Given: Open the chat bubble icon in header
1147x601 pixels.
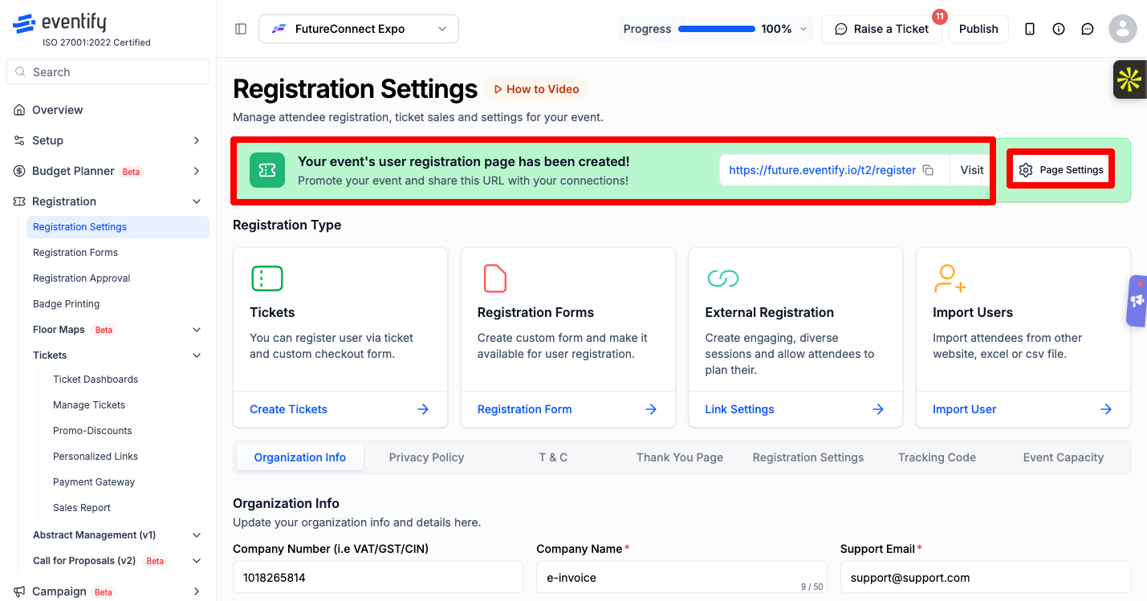Looking at the screenshot, I should (1088, 29).
